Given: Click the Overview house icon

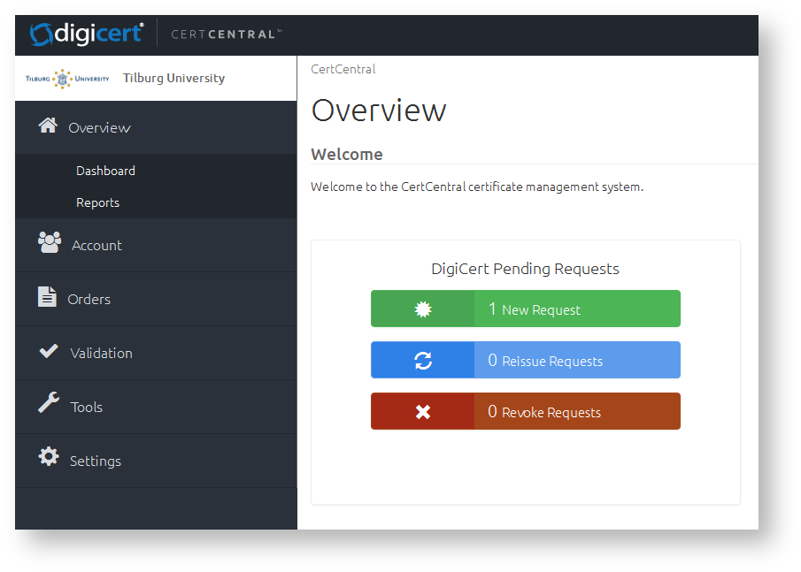Looking at the screenshot, I should pyautogui.click(x=48, y=125).
